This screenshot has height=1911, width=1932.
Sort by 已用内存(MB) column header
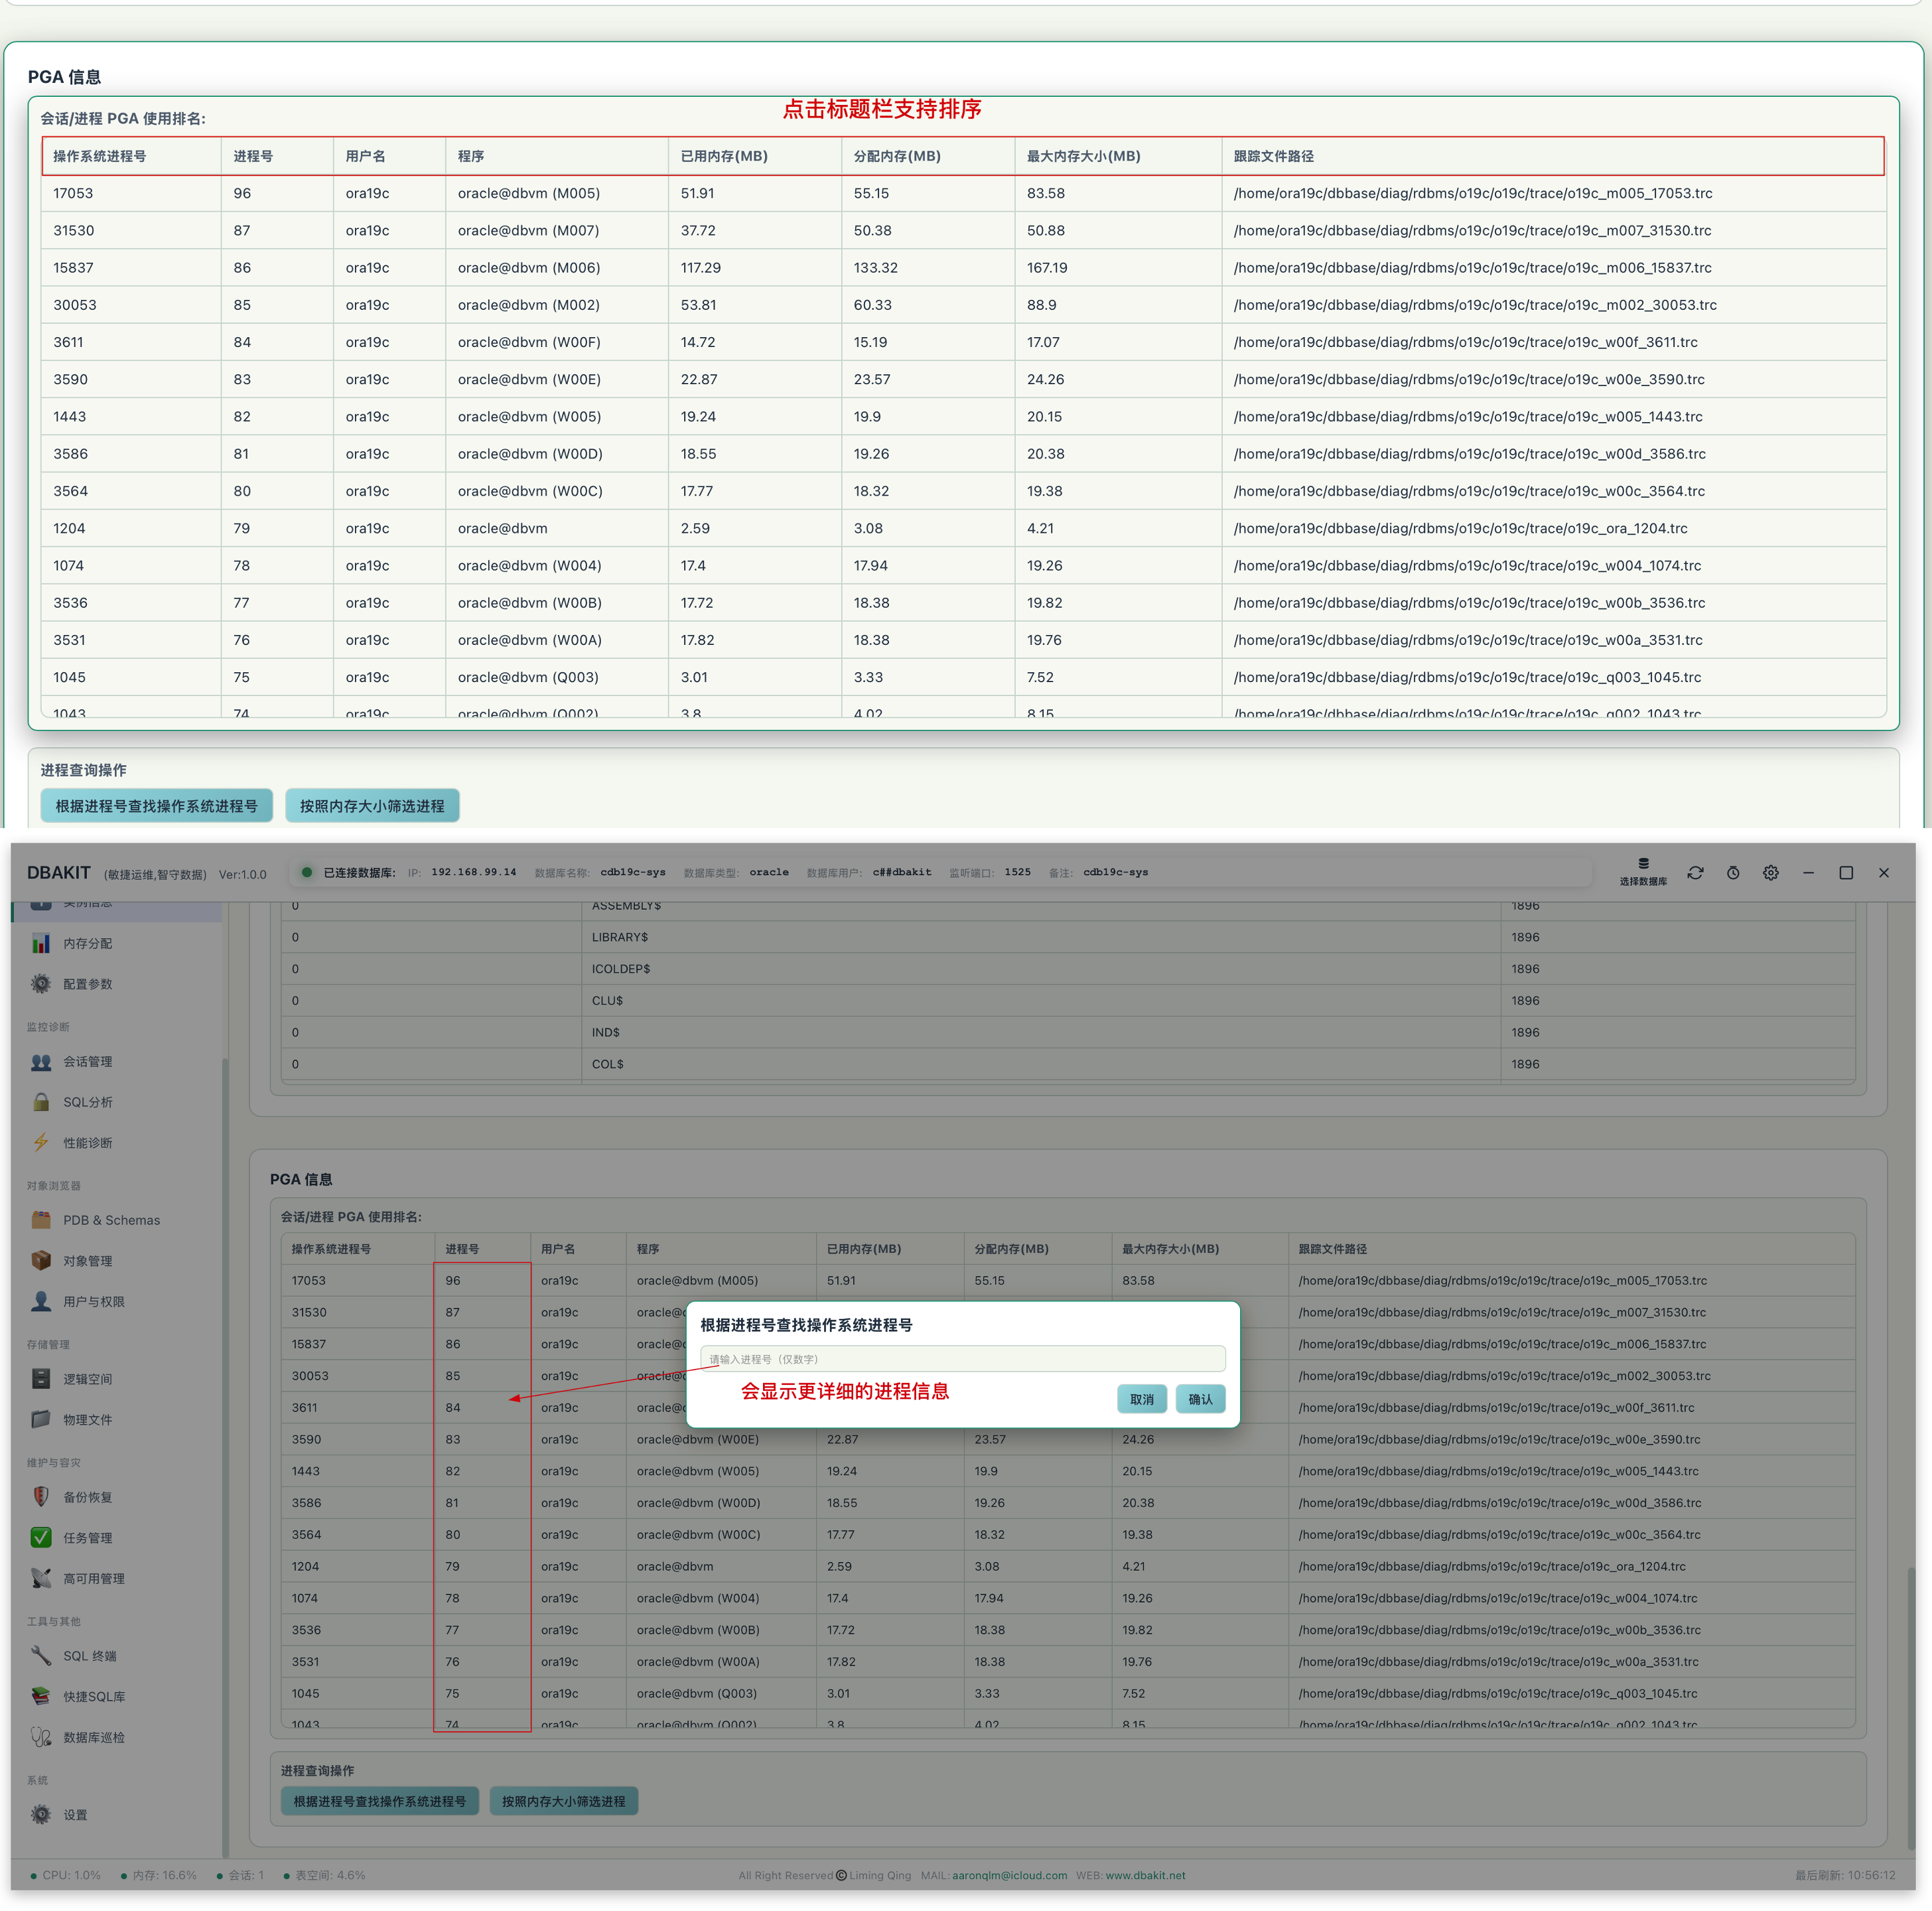point(724,156)
